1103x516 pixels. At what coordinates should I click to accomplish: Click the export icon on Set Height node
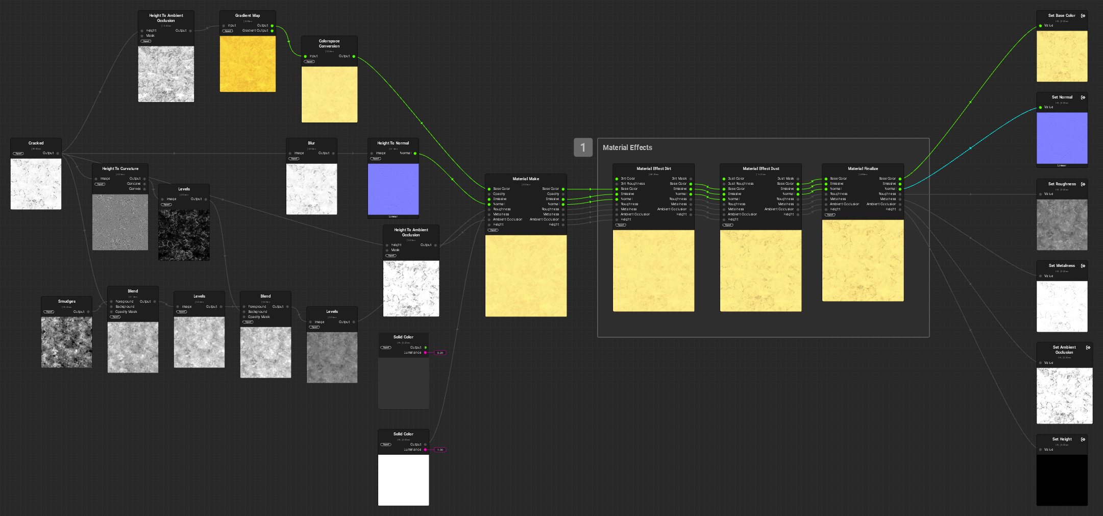click(1083, 439)
